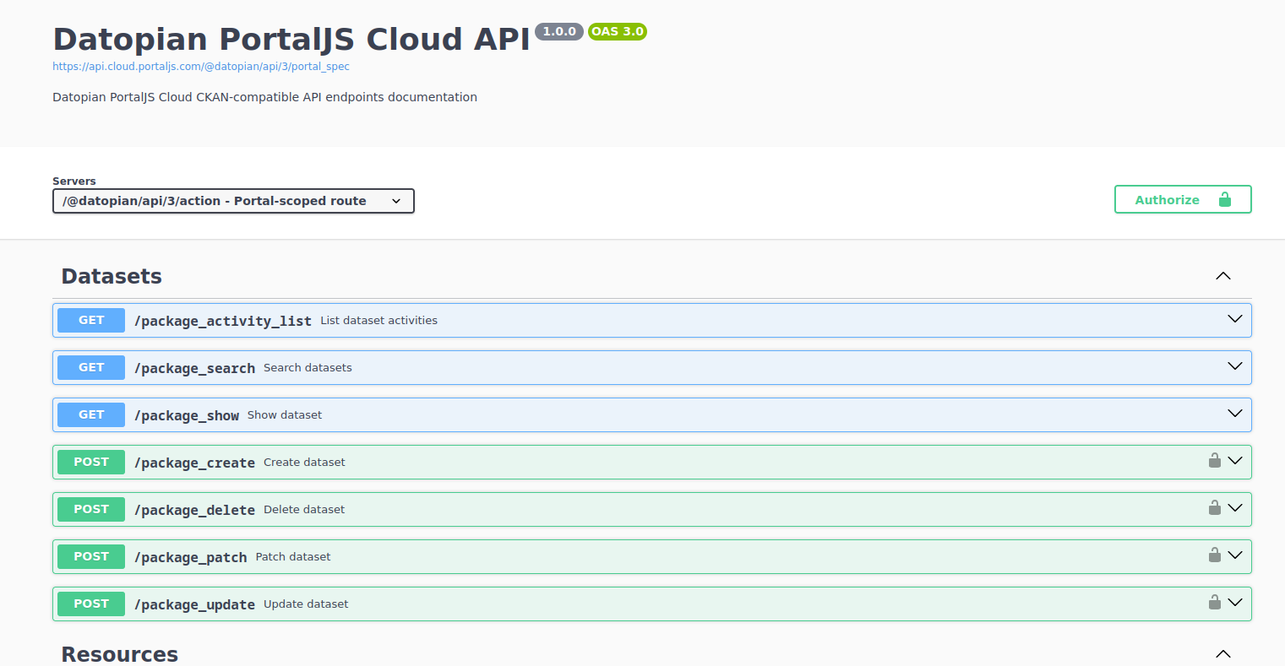Click the 1.0.0 version badge
The image size is (1285, 666).
point(558,31)
